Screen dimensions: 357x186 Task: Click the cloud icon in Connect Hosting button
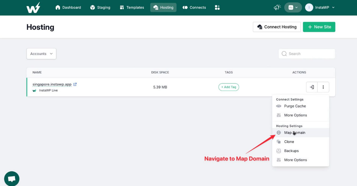click(260, 27)
